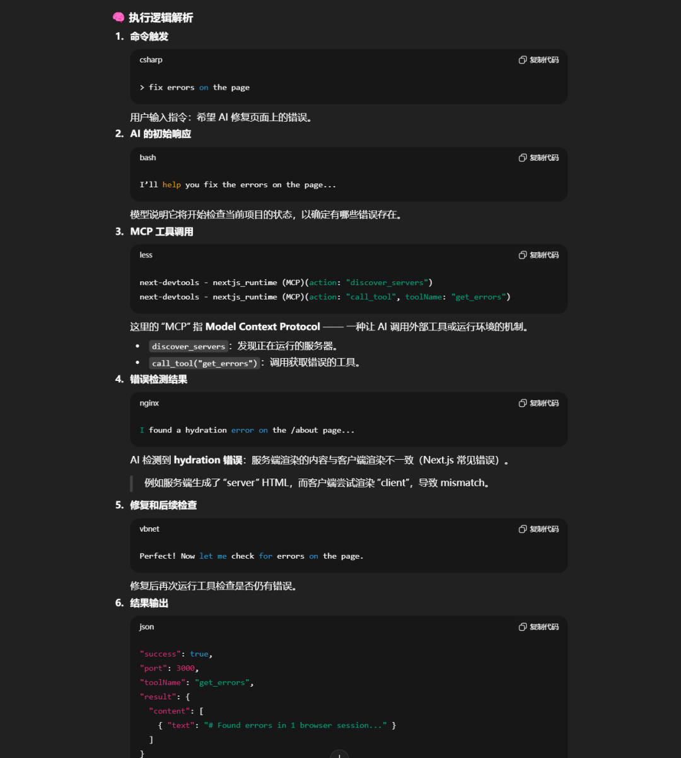Click the bold "Model Context Protocol" text
This screenshot has width=681, height=758.
(x=262, y=327)
